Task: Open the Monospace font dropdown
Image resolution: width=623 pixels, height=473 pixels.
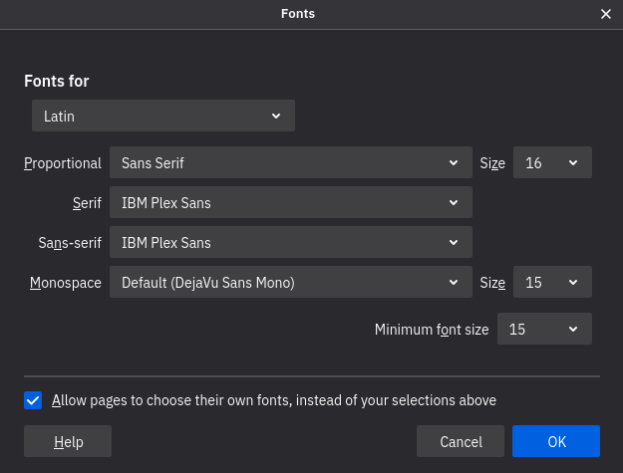Action: pos(290,282)
